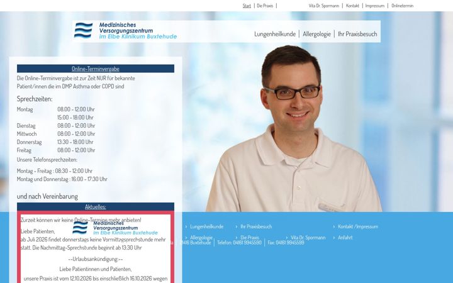
Task: Click the Liebe Patientinnen und Patienten line
Action: (96, 269)
